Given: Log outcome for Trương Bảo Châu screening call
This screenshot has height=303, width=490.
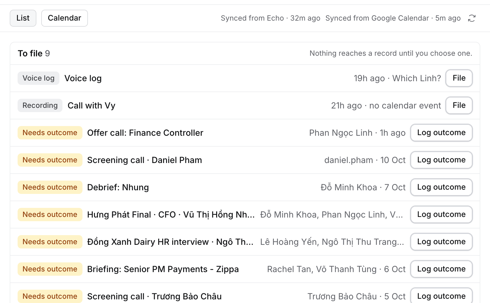Looking at the screenshot, I should (x=441, y=296).
